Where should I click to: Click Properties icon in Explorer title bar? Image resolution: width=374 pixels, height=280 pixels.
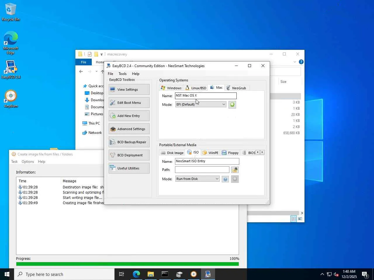pos(90,54)
